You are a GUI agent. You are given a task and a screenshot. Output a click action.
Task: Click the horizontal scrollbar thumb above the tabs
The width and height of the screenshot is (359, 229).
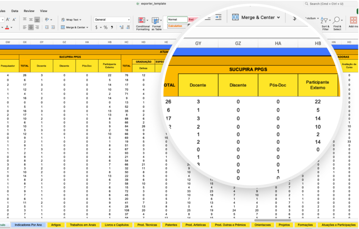pos(273,220)
